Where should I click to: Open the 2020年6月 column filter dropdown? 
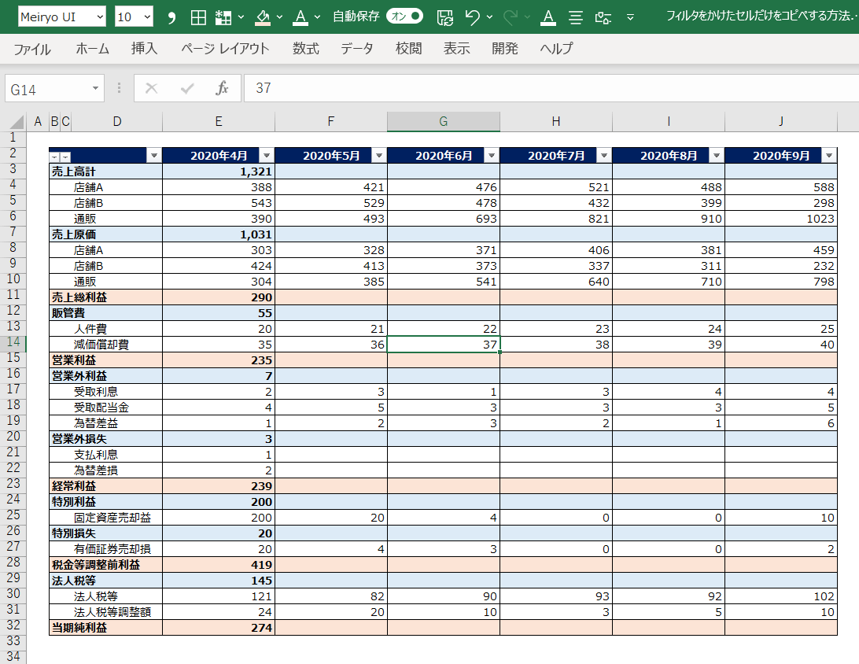(491, 155)
